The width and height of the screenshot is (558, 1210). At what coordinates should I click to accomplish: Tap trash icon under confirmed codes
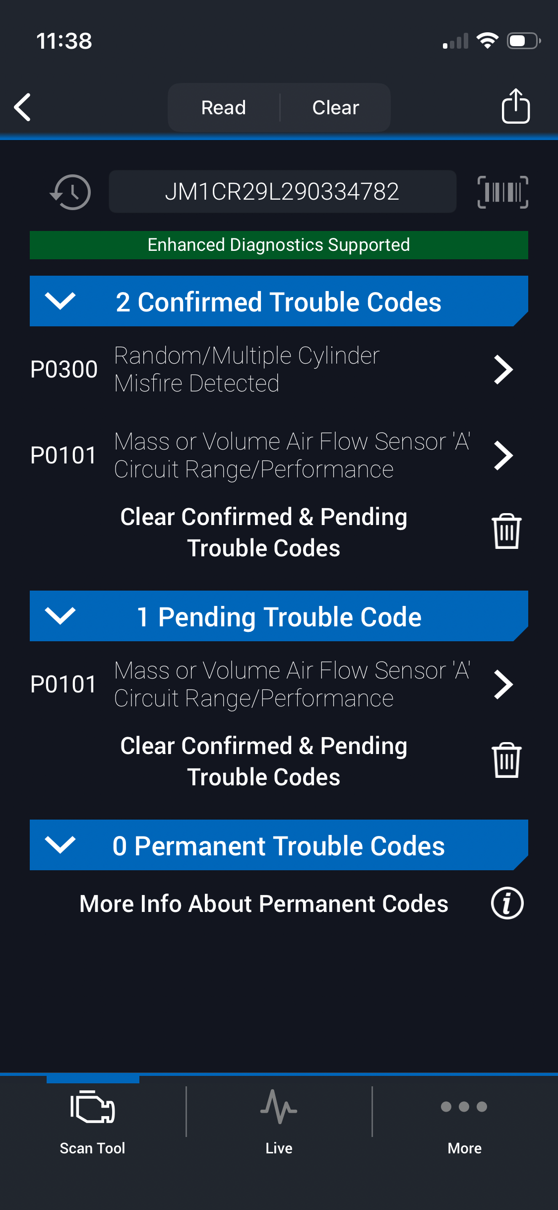(x=506, y=531)
